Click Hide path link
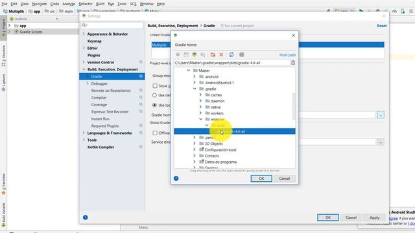415x233 pixels. 287,55
